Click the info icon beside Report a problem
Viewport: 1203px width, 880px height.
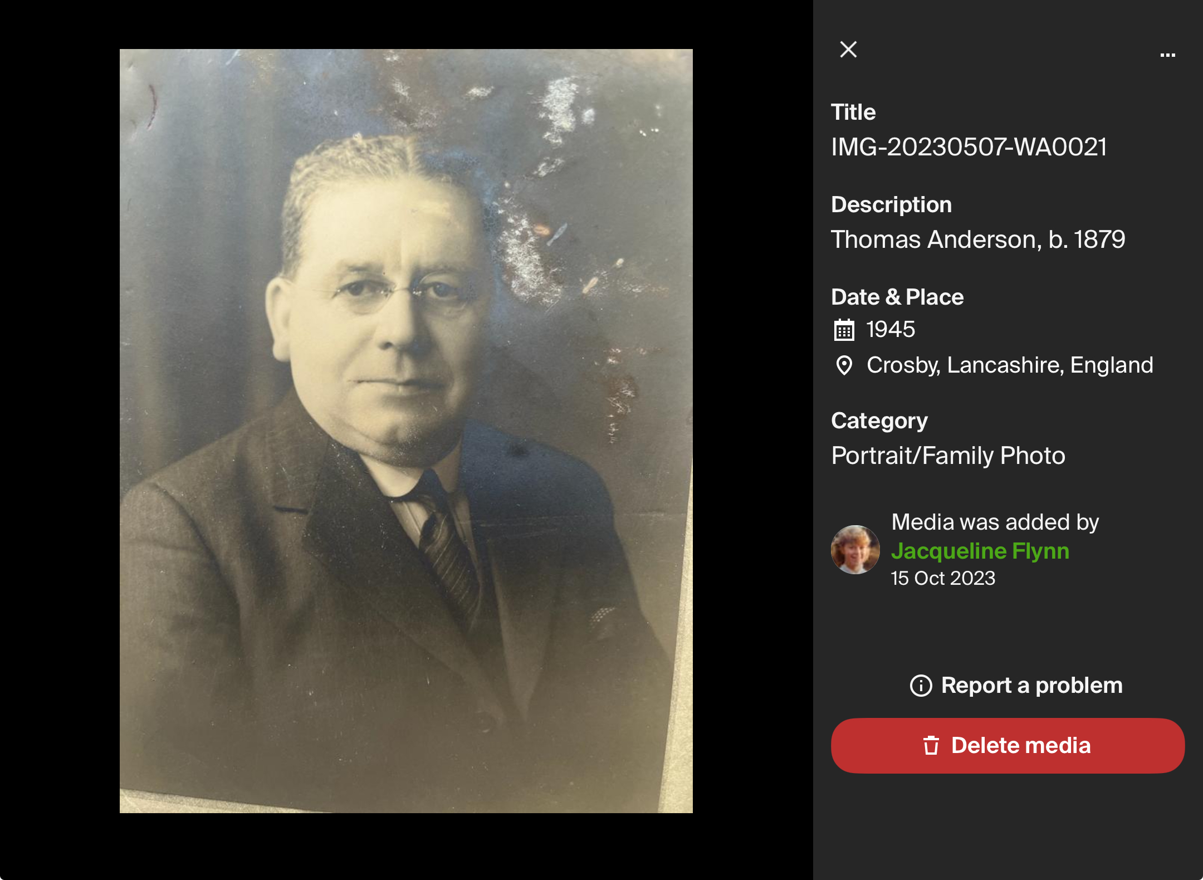(921, 686)
